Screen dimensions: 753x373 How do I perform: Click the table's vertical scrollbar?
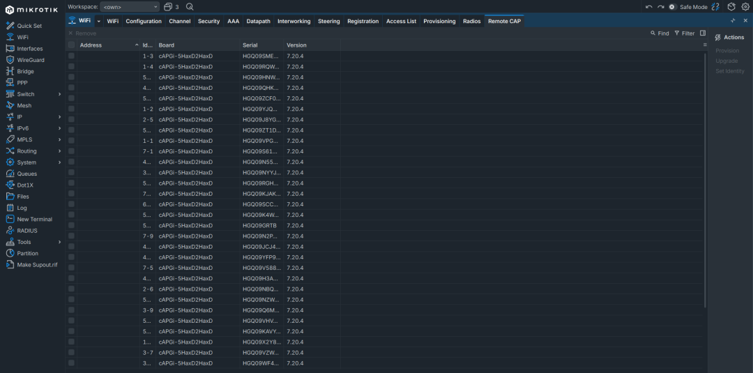(705, 180)
